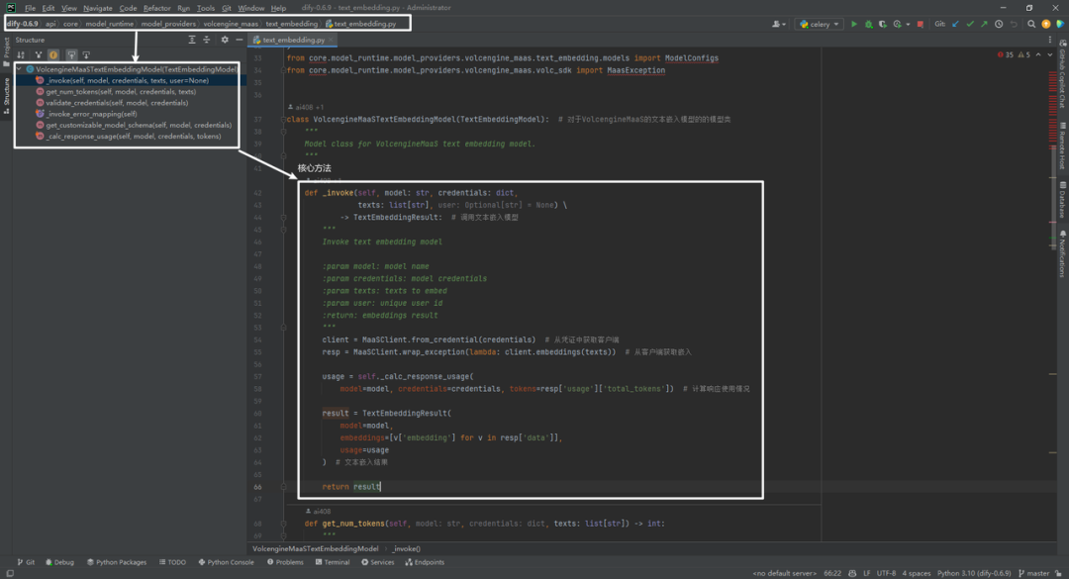This screenshot has height=579, width=1069.
Task: Commit changes with the green checkmark icon
Action: (x=970, y=24)
